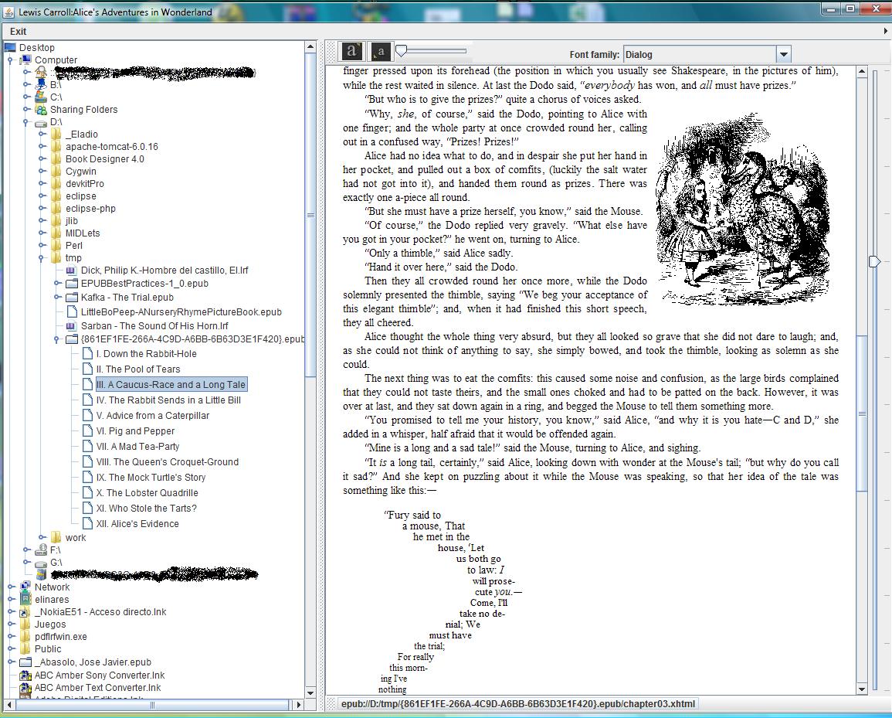The image size is (892, 718).
Task: Click the small font size 'a' button
Action: point(381,52)
